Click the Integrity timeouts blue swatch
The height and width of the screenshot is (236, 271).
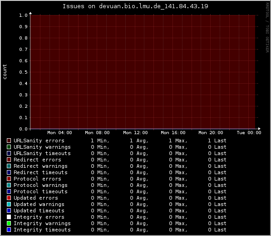pyautogui.click(x=9, y=230)
